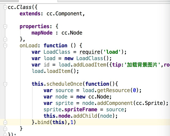Screen dimensions: 170x136
Task: Click fold end marker on .bind(this) line
Action: [5, 122]
